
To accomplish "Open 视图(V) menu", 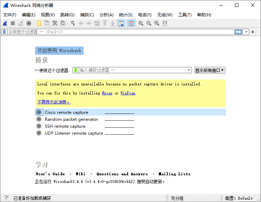I will (48, 15).
